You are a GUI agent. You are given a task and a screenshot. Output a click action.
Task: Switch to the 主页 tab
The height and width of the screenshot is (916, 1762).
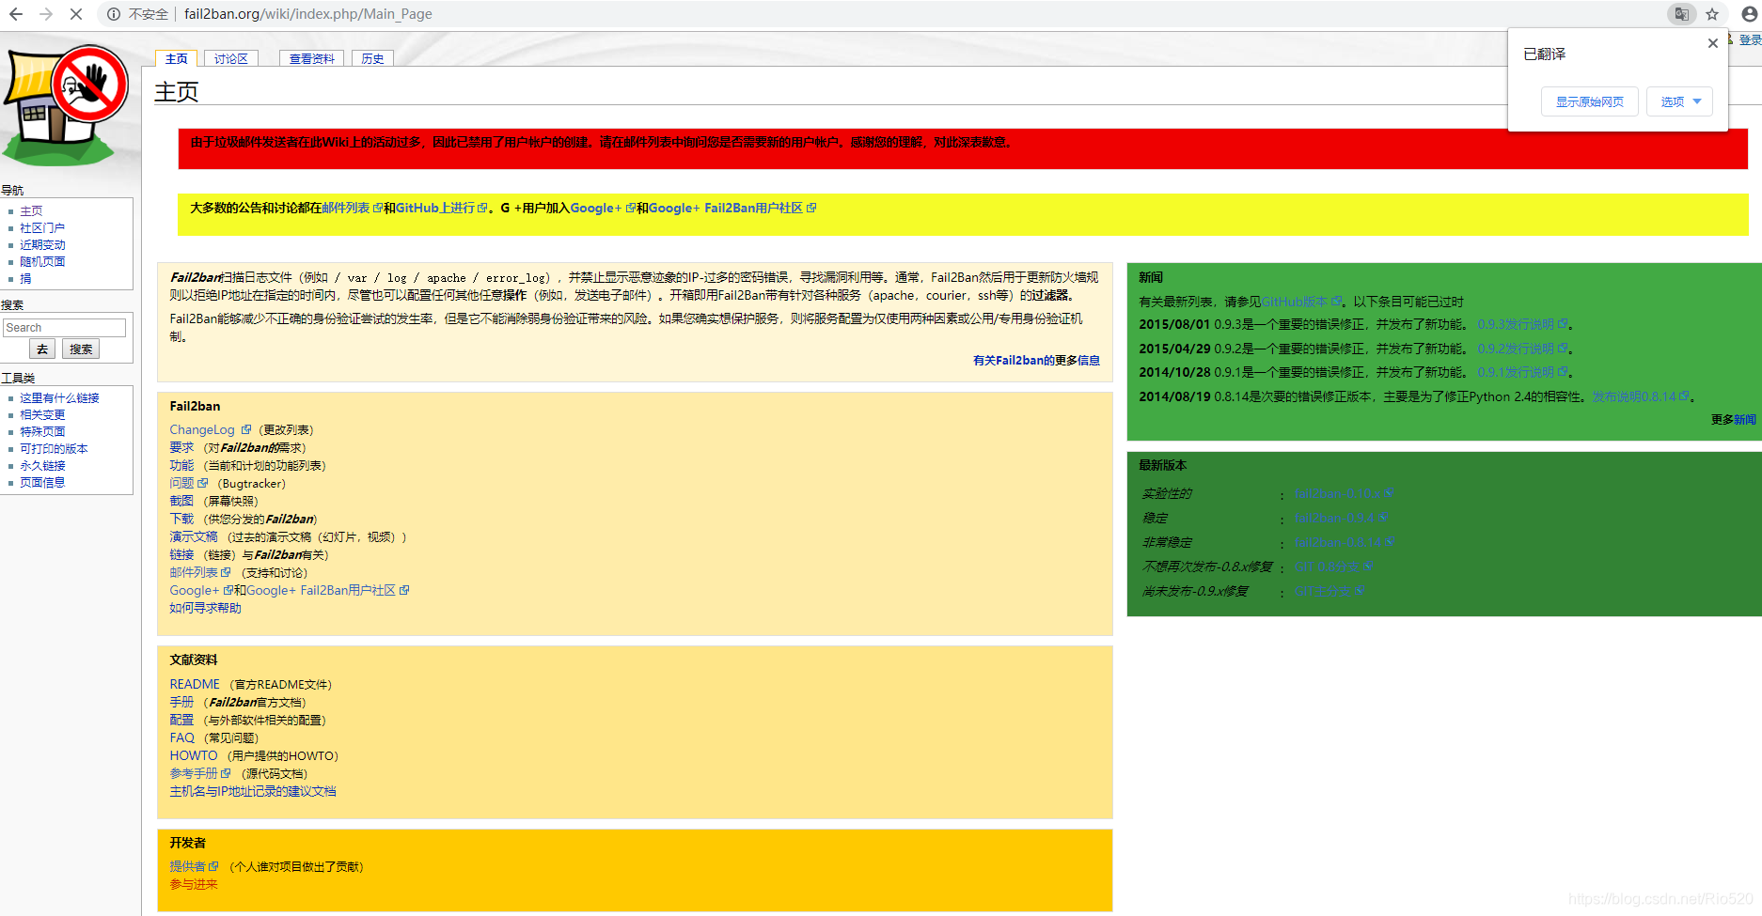[x=176, y=58]
